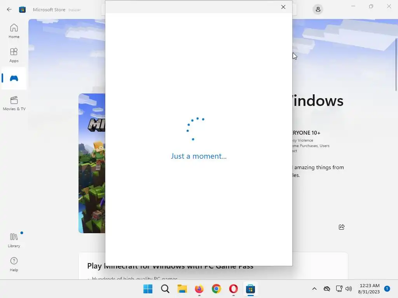Viewport: 398px width, 298px height.
Task: Open Movies & TV section
Action: click(x=14, y=103)
